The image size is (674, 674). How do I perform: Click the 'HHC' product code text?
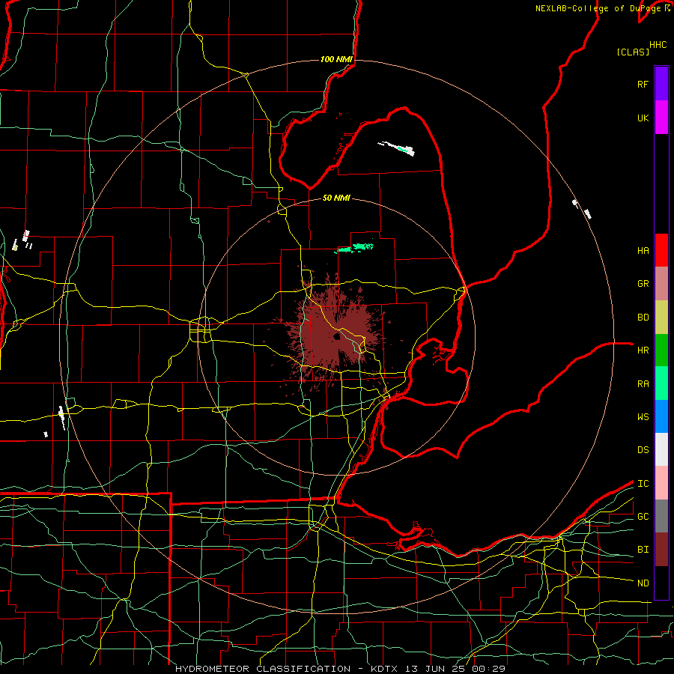tap(658, 45)
